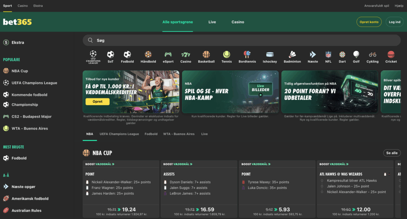Click the Opret konto button
407x219 pixels.
(x=369, y=22)
